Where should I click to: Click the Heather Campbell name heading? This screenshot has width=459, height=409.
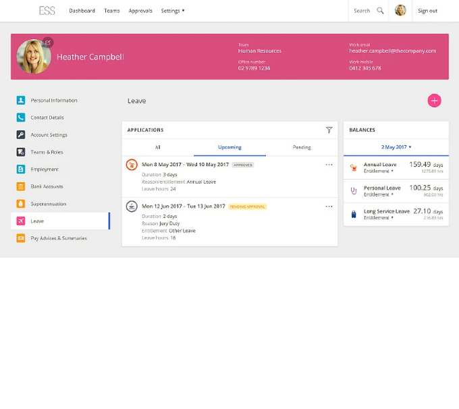pyautogui.click(x=90, y=57)
